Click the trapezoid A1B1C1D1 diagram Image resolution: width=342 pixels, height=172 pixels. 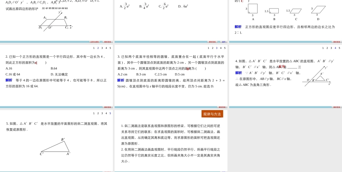pyautogui.click(x=56, y=21)
